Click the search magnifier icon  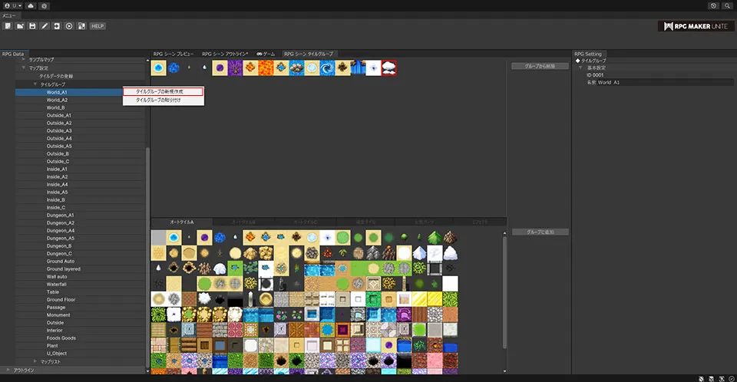coord(726,5)
